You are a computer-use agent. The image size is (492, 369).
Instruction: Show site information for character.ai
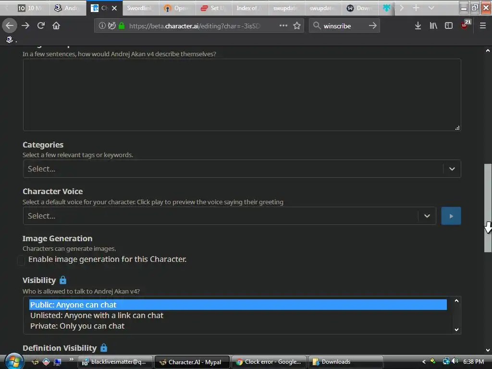(x=102, y=25)
